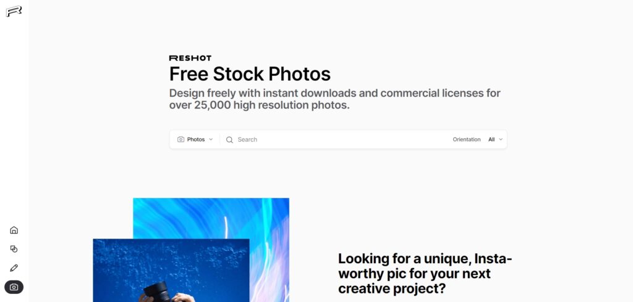
Task: Open illustrations via the pencil sidebar icon
Action: click(14, 267)
